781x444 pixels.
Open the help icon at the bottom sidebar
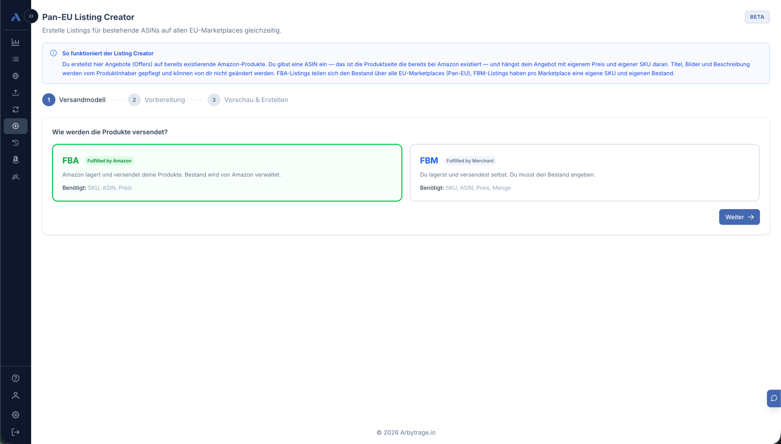tap(15, 378)
